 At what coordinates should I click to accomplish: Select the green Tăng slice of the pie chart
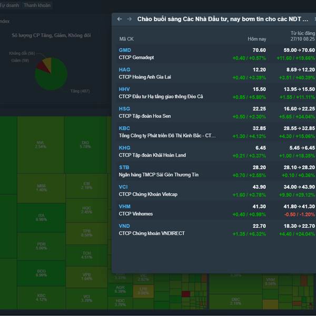53,80
